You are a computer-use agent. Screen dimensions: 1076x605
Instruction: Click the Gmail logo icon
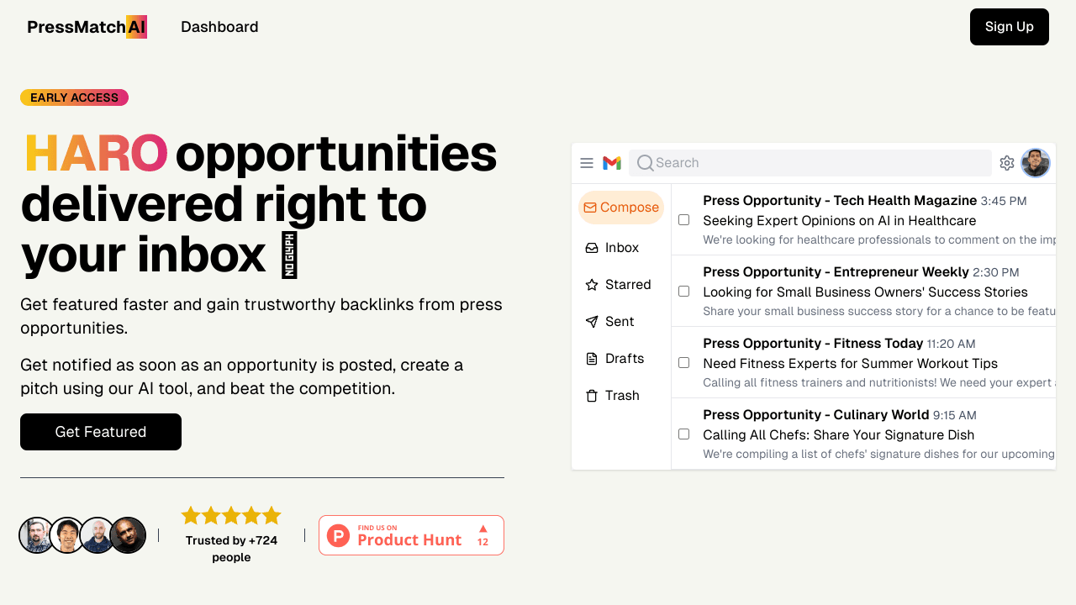[x=612, y=163]
